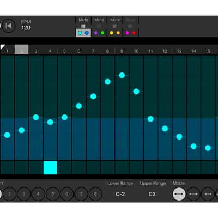Select pattern button 7

(x=81, y=194)
